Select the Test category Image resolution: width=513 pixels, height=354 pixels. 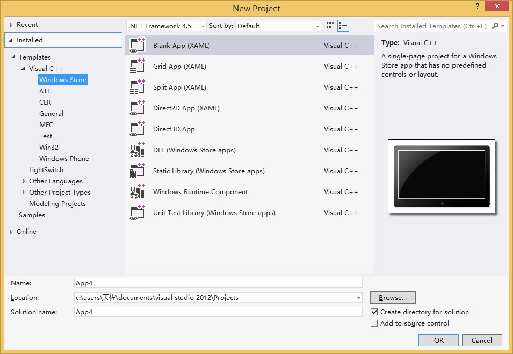point(46,136)
